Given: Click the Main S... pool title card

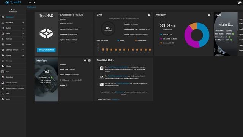Looking at the screenshot, I should (226, 24).
